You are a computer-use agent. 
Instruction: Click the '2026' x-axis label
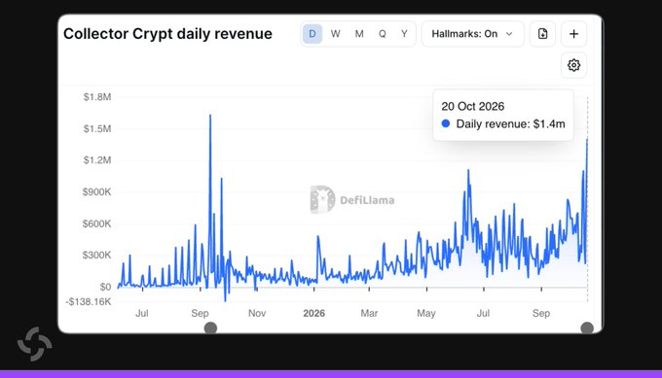click(314, 313)
